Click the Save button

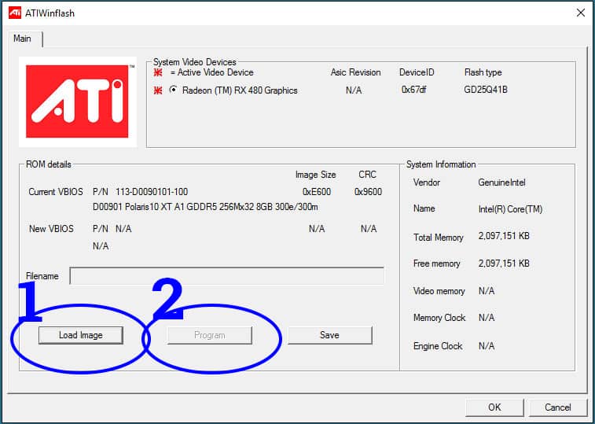[329, 335]
